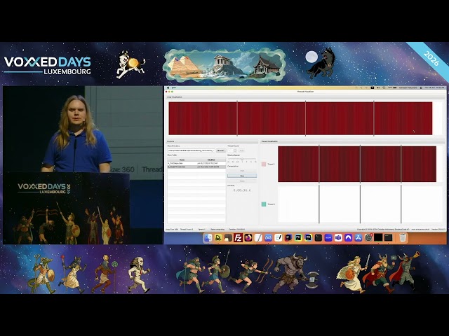The width and height of the screenshot is (449, 336).
Task: Click the Thread Count entry in status bar
Action: point(187,230)
